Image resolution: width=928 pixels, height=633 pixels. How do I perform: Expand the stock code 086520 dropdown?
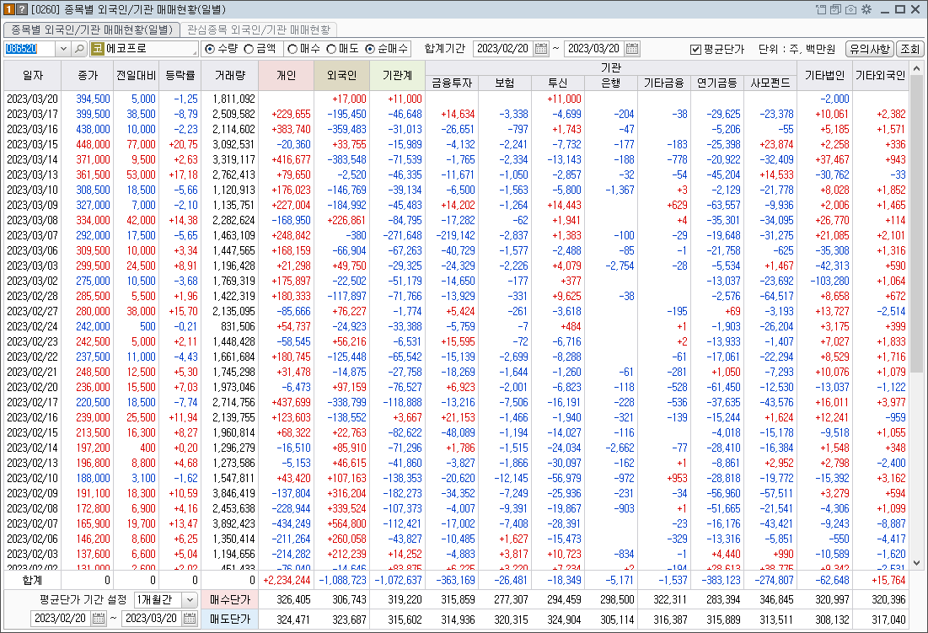click(x=63, y=49)
